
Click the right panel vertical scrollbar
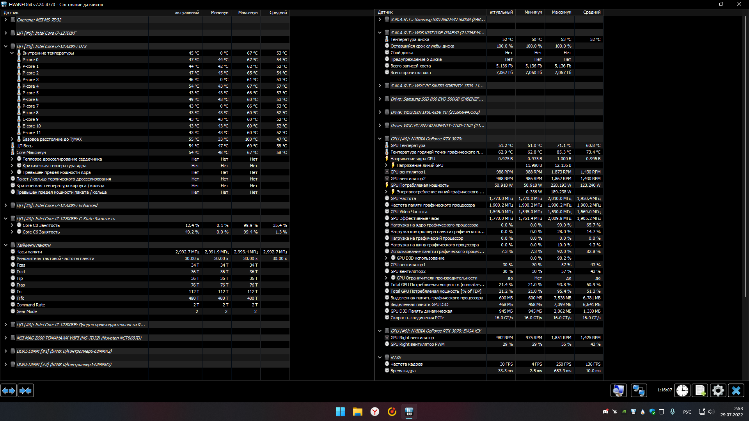[745, 156]
